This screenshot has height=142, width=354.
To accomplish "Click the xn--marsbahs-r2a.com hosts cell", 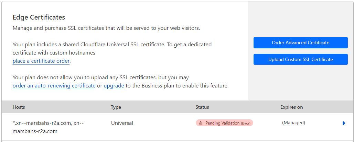I will coord(48,127).
